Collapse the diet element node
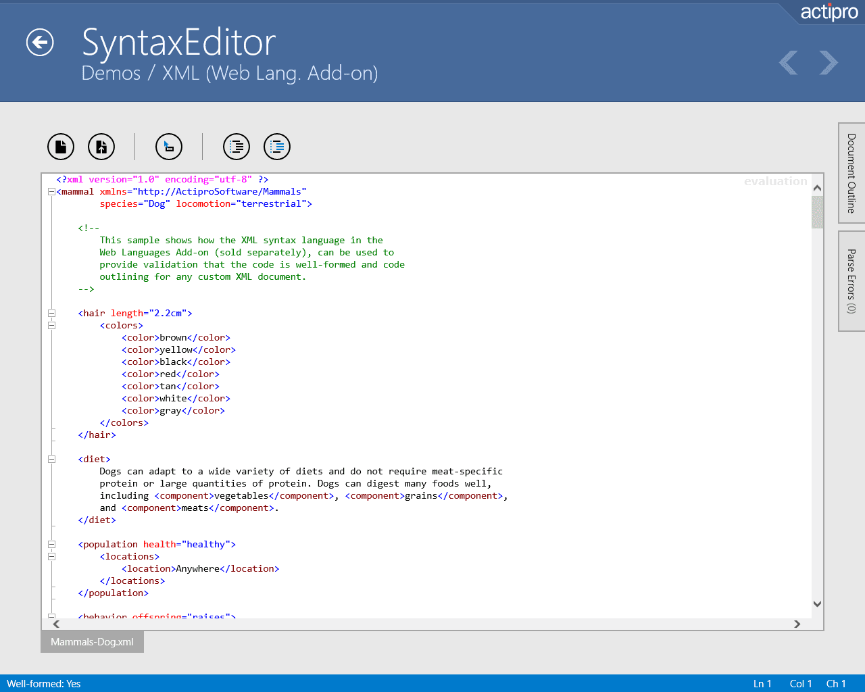 click(x=51, y=460)
